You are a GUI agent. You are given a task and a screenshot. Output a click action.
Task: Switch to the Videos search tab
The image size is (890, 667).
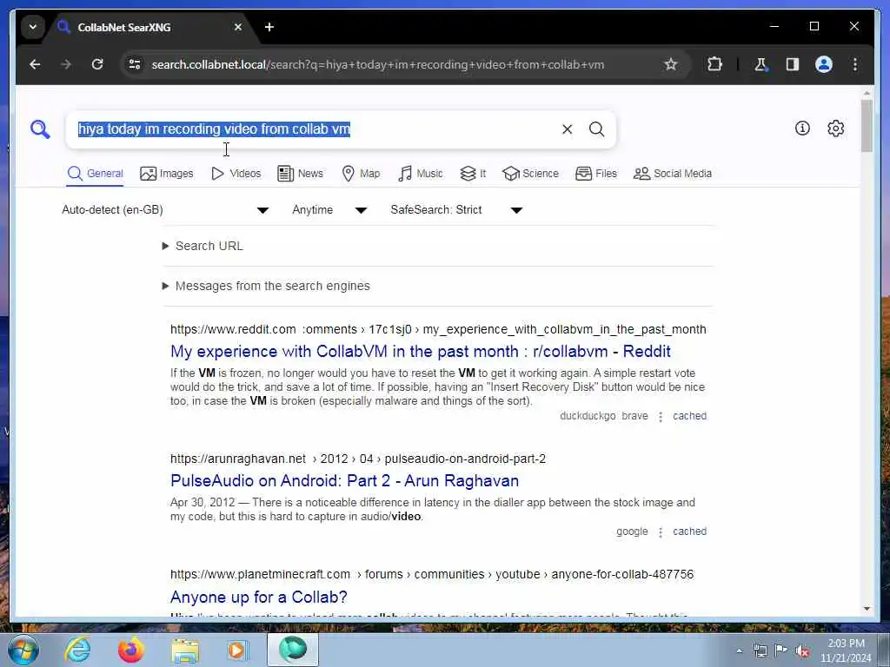point(236,174)
